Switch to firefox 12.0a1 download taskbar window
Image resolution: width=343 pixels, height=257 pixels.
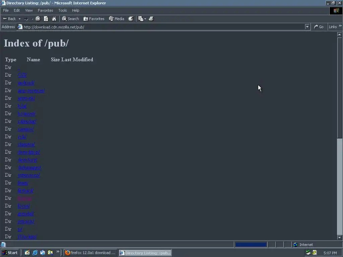(x=90, y=253)
